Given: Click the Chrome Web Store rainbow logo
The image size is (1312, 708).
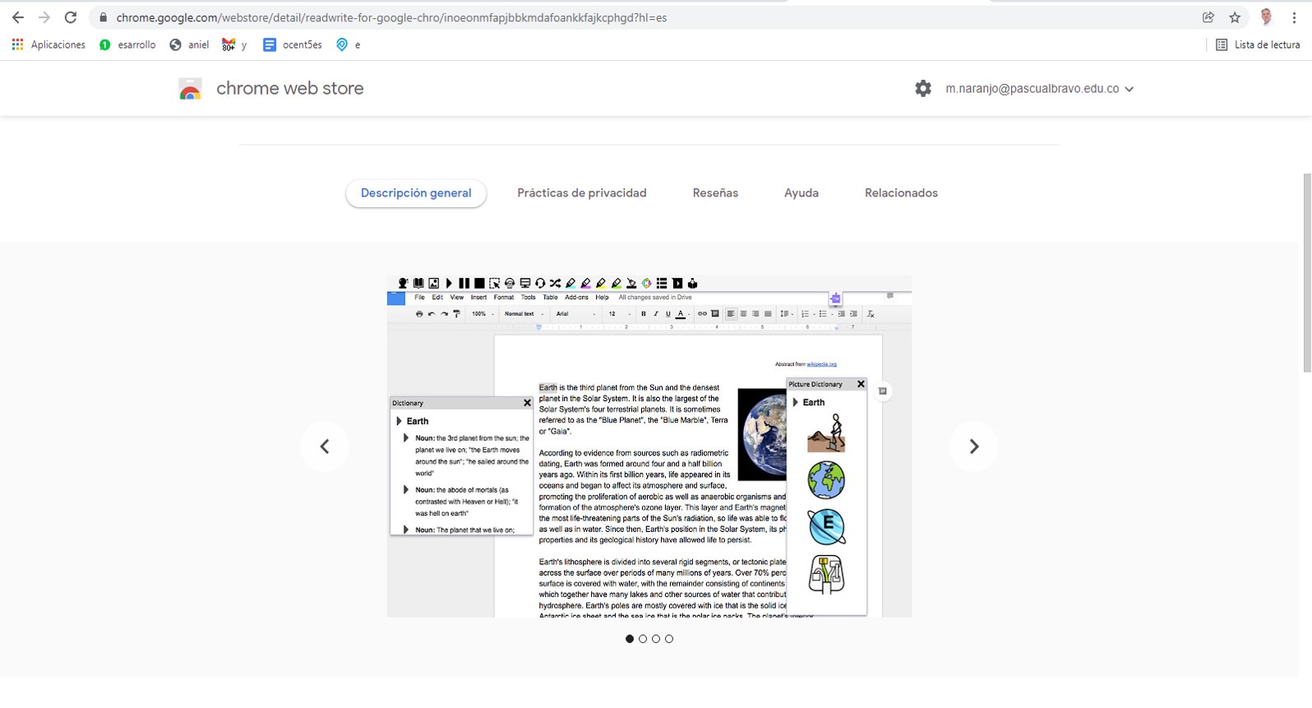Looking at the screenshot, I should pyautogui.click(x=190, y=89).
